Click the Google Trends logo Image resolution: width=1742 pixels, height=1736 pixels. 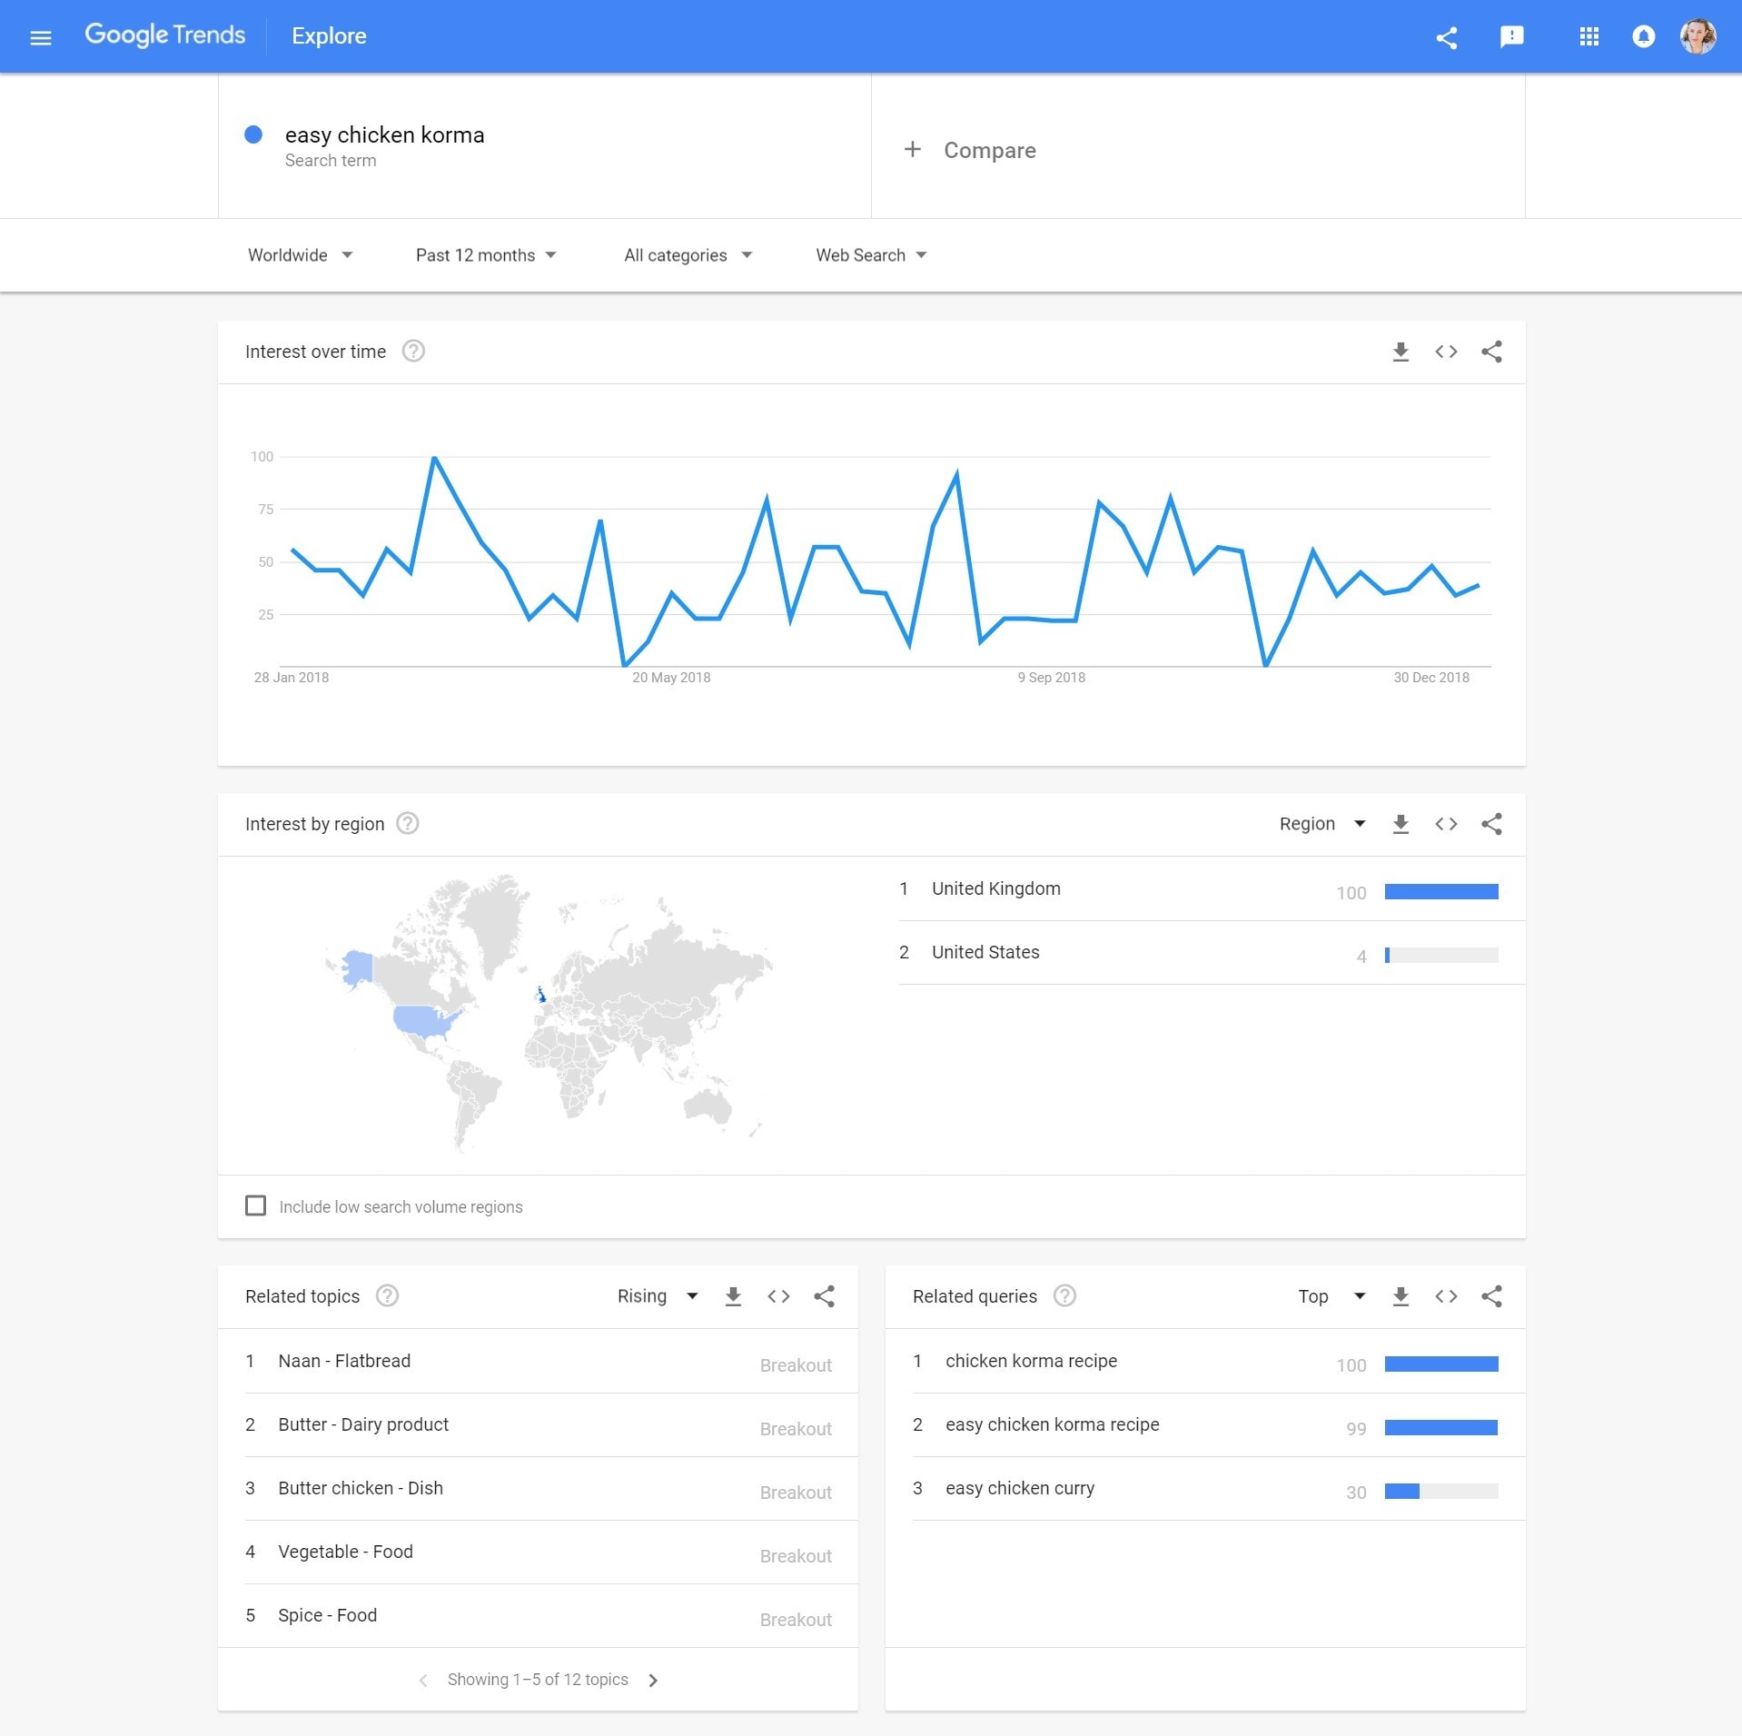click(164, 35)
